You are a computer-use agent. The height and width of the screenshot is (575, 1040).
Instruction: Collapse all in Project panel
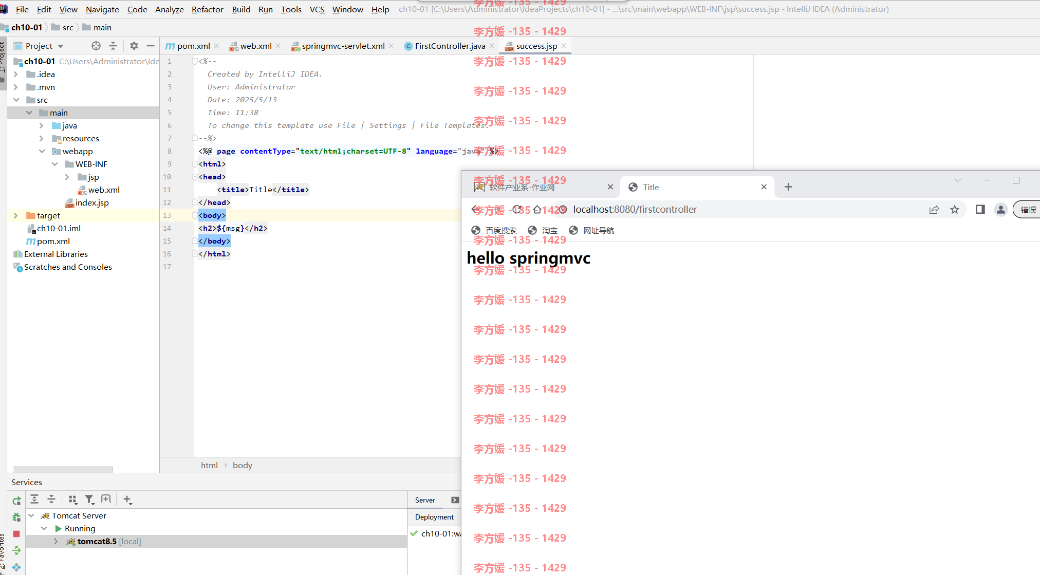pos(113,46)
